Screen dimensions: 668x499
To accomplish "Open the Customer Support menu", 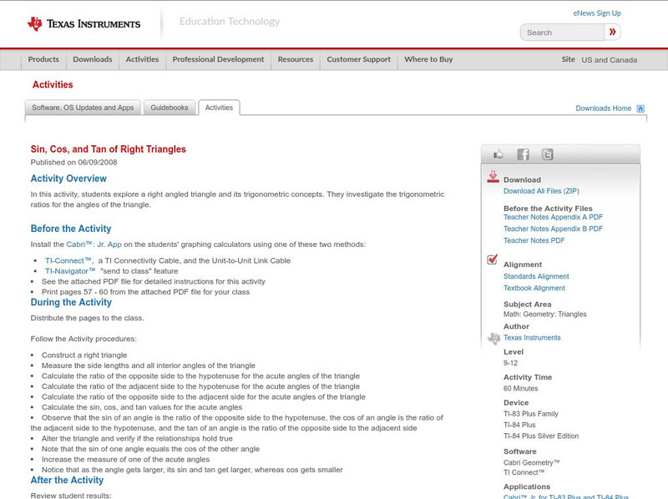I will point(359,59).
